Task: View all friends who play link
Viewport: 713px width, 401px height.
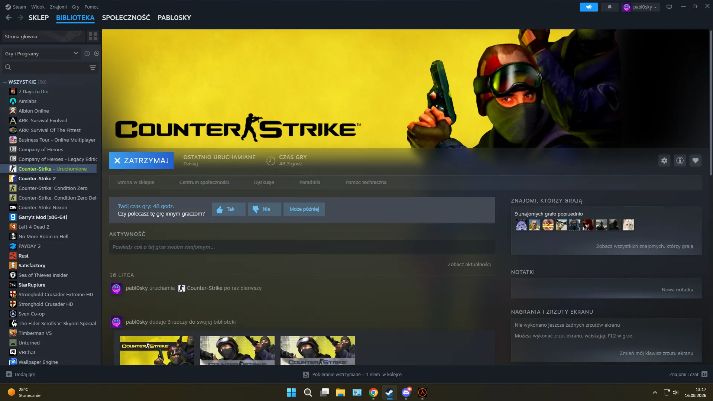Action: [645, 246]
